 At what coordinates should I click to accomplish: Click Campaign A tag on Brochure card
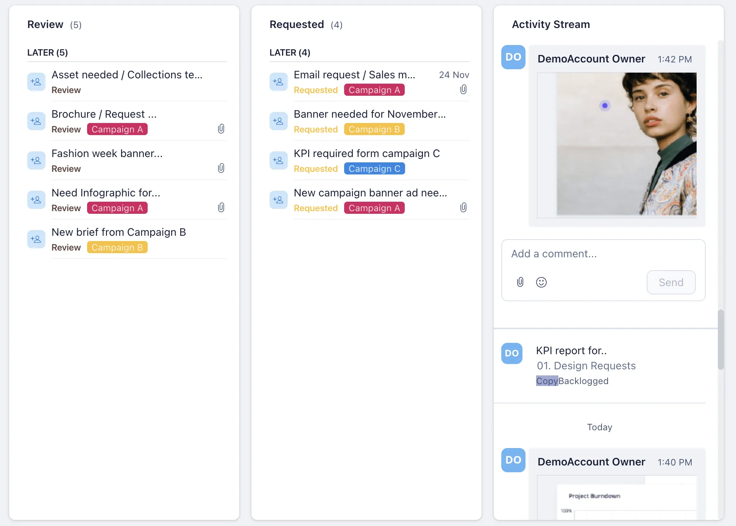pyautogui.click(x=117, y=129)
